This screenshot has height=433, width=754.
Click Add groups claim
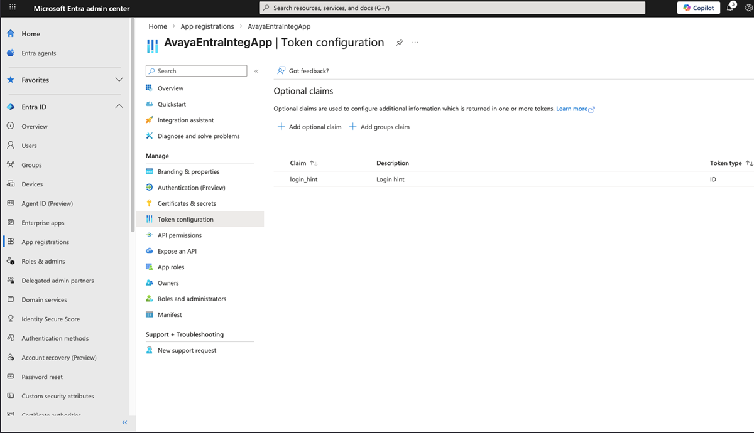tap(380, 127)
